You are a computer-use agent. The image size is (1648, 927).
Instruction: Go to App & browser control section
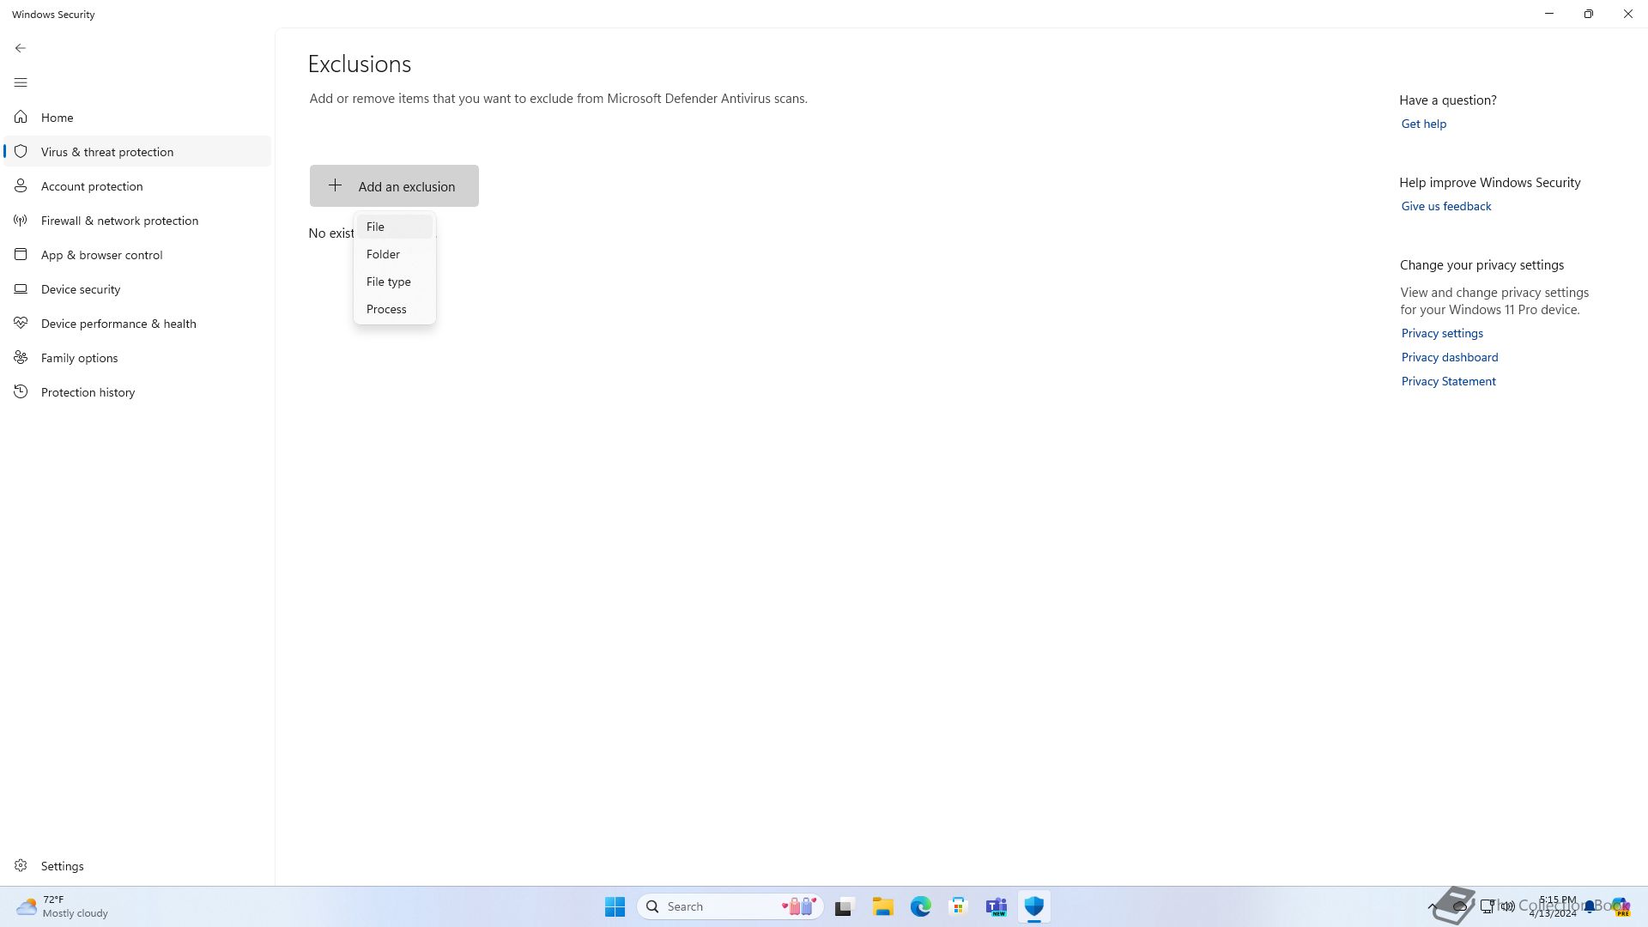pos(137,254)
